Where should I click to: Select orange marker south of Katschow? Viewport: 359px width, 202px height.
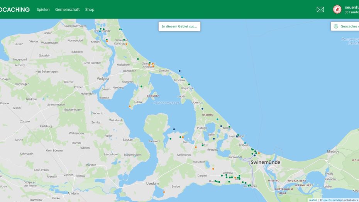[x=213, y=169]
